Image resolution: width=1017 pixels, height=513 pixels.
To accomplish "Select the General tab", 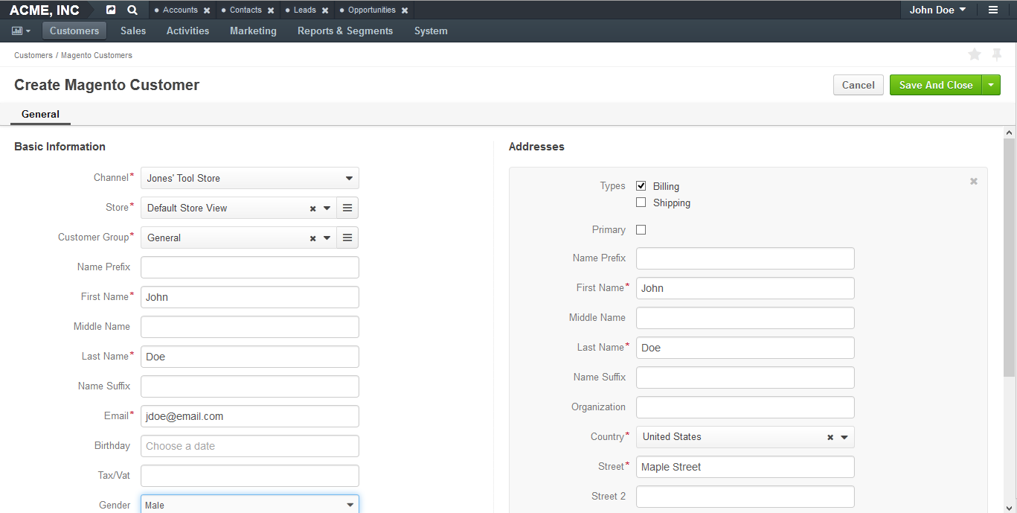I will [40, 115].
